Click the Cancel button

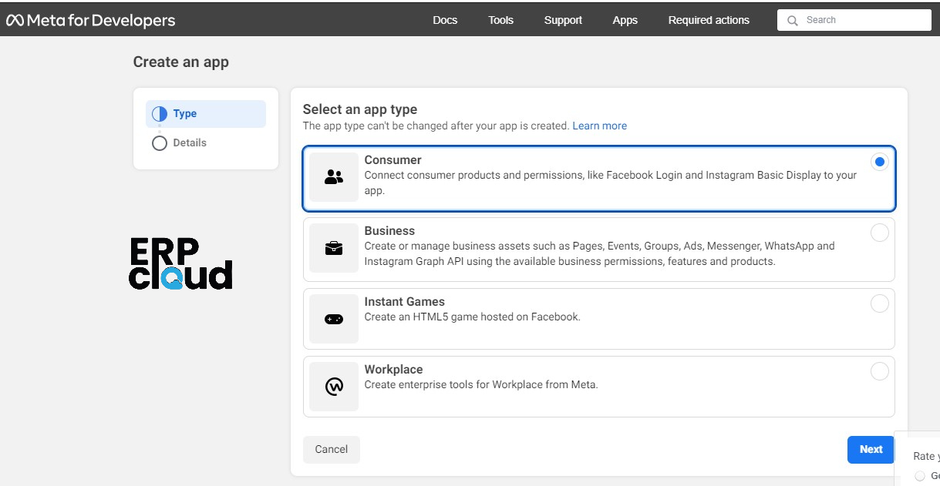pos(332,450)
